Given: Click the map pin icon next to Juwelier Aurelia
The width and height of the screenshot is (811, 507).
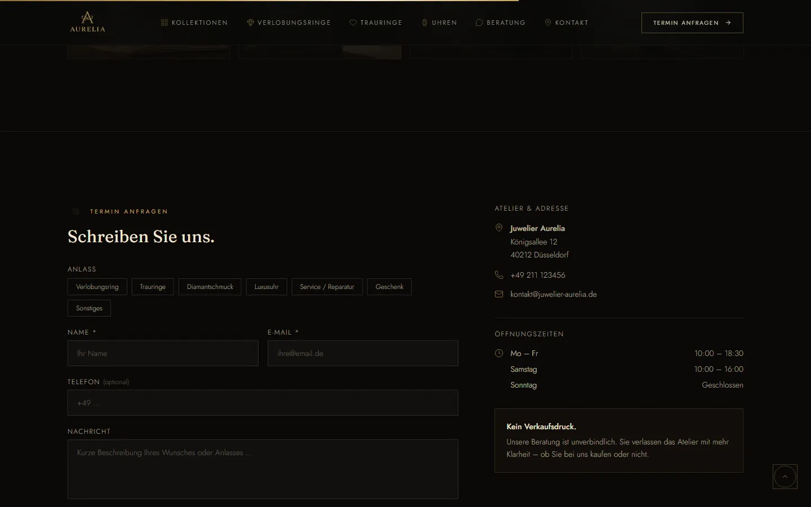Looking at the screenshot, I should tap(499, 228).
